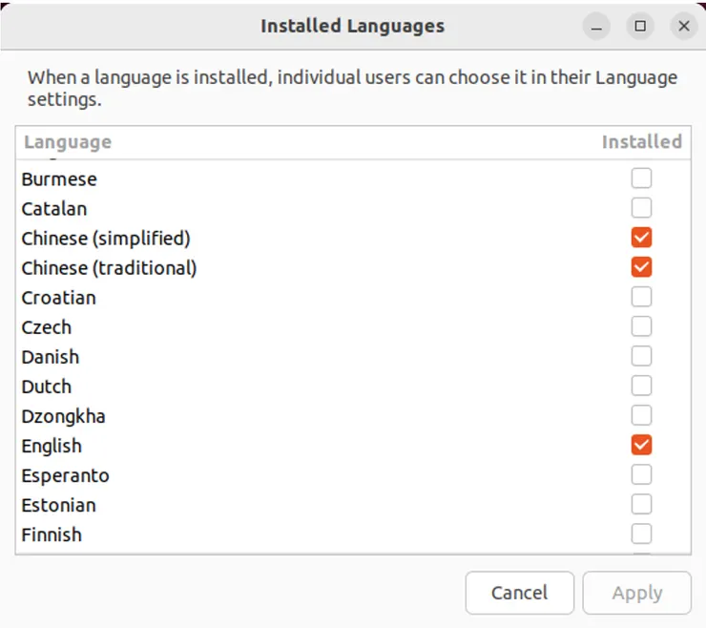This screenshot has width=706, height=628.
Task: Tick the Estonian installed checkbox
Action: (641, 504)
